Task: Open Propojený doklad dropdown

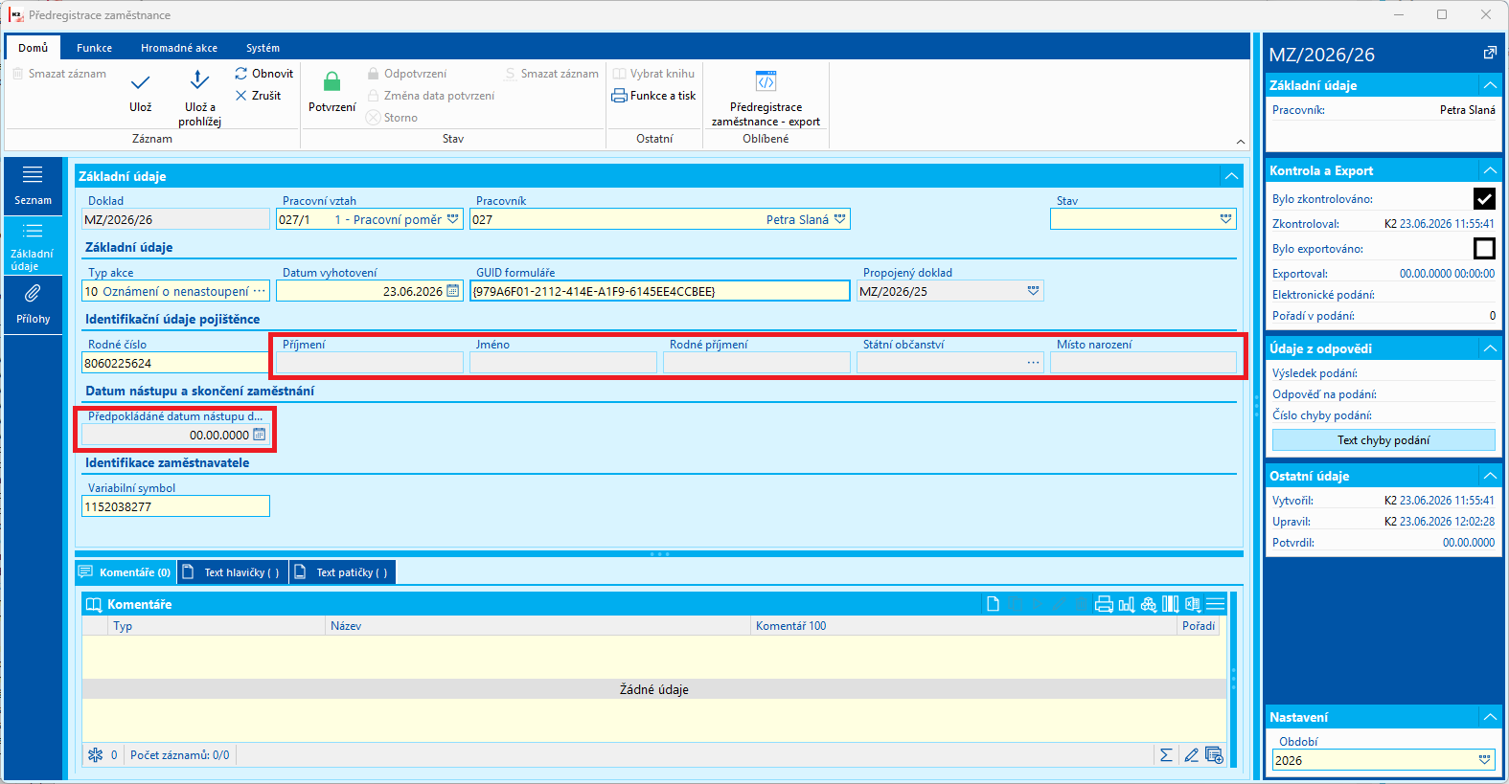Action: (1033, 291)
